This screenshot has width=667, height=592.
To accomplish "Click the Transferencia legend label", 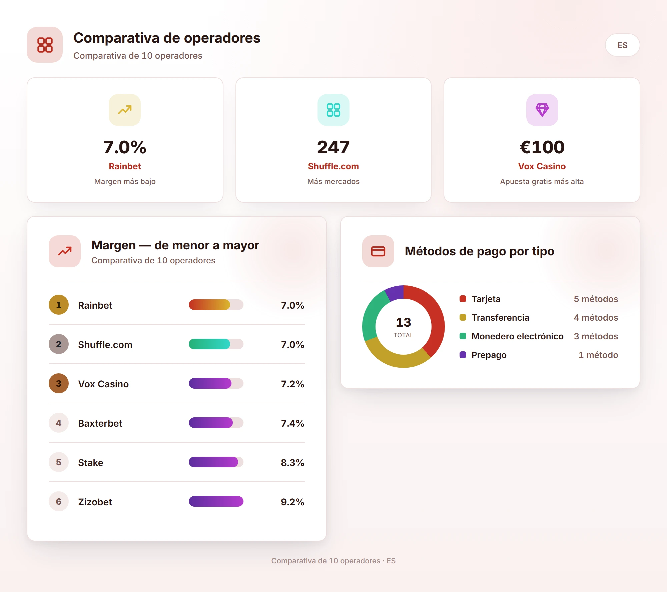I will coord(500,318).
